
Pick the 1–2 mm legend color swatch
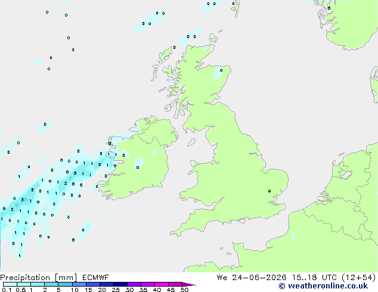coord(38,284)
